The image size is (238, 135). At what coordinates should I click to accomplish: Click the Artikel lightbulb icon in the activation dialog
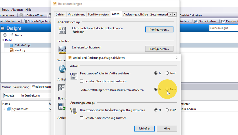click(74, 76)
